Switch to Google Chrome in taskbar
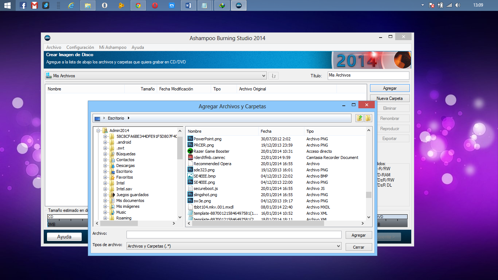 [138, 5]
